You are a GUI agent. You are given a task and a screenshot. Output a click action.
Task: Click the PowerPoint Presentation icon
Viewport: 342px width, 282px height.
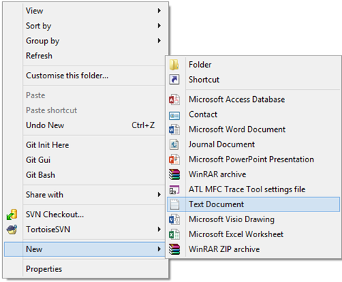click(174, 160)
